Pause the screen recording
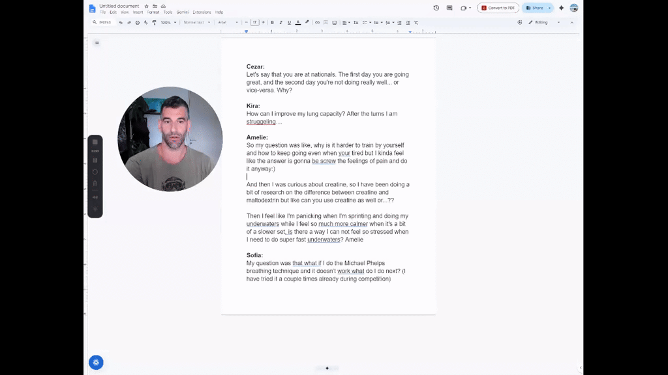 (x=95, y=161)
